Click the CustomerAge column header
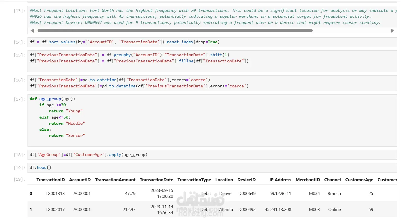The image size is (401, 218). 359,180
